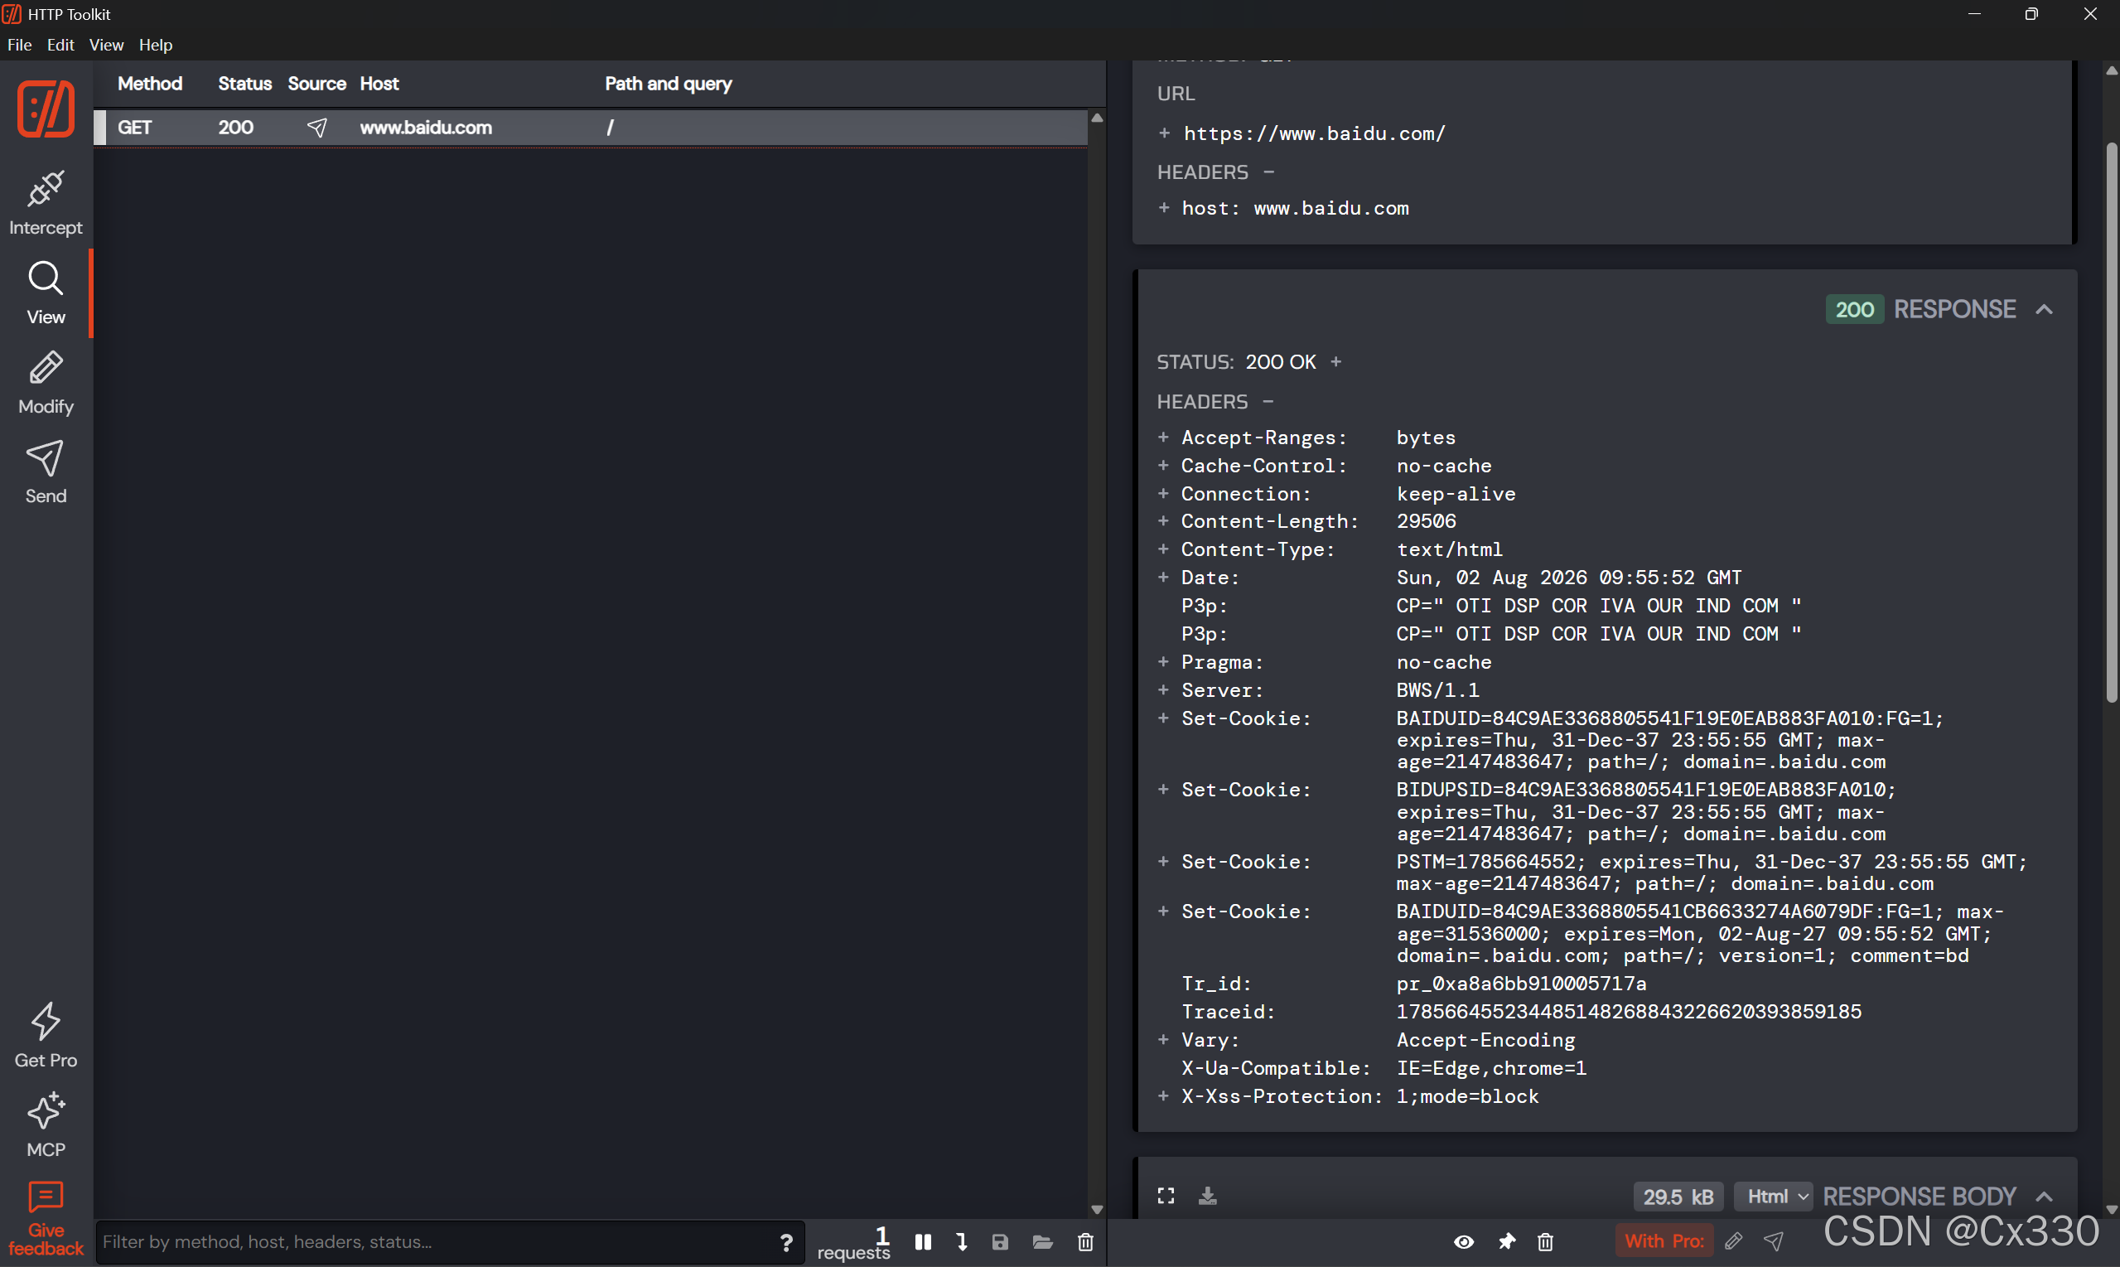Open the MCP page in sidebar
This screenshot has width=2120, height=1267.
[x=46, y=1125]
